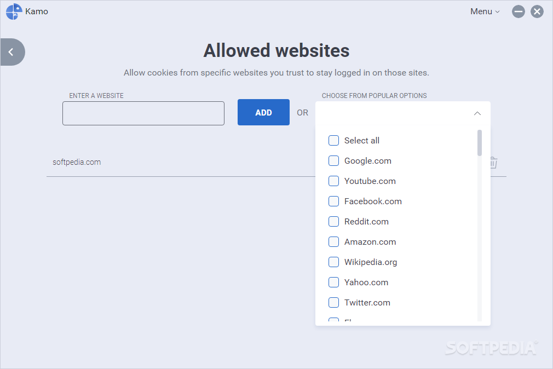Enable the Google.com checkbox
Screen dimensions: 553x369
click(333, 161)
